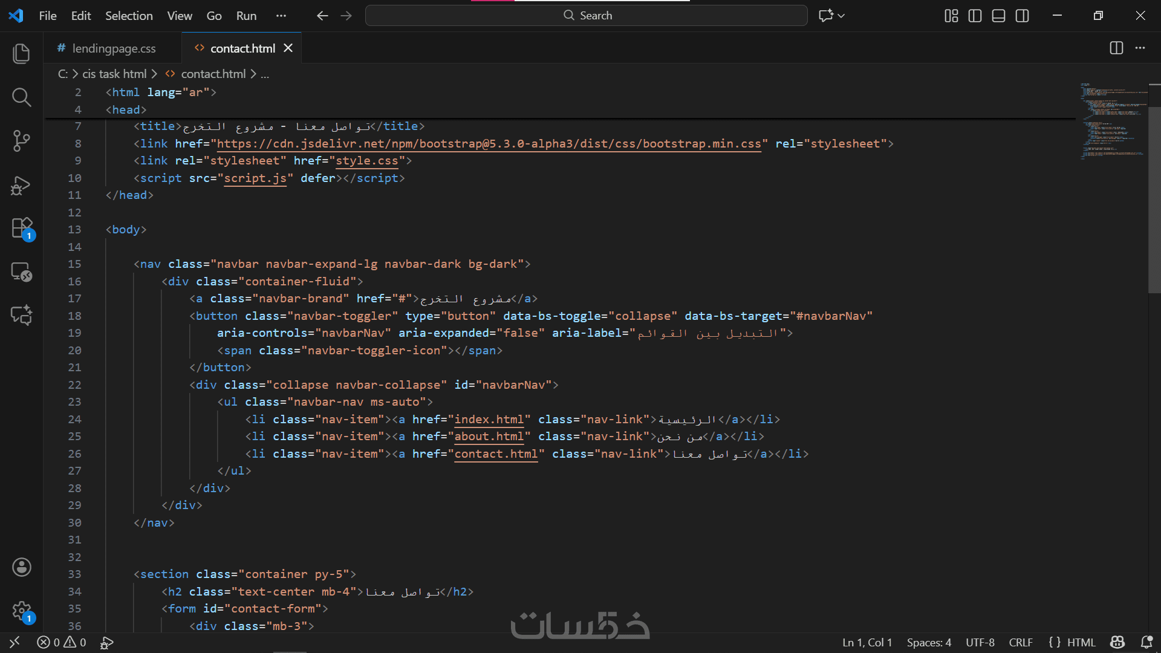Switch to the lendingpage.css tab
1161x653 pixels.
(114, 48)
